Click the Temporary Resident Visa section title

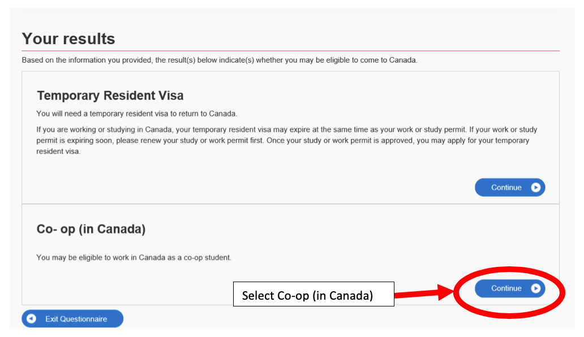(x=110, y=96)
